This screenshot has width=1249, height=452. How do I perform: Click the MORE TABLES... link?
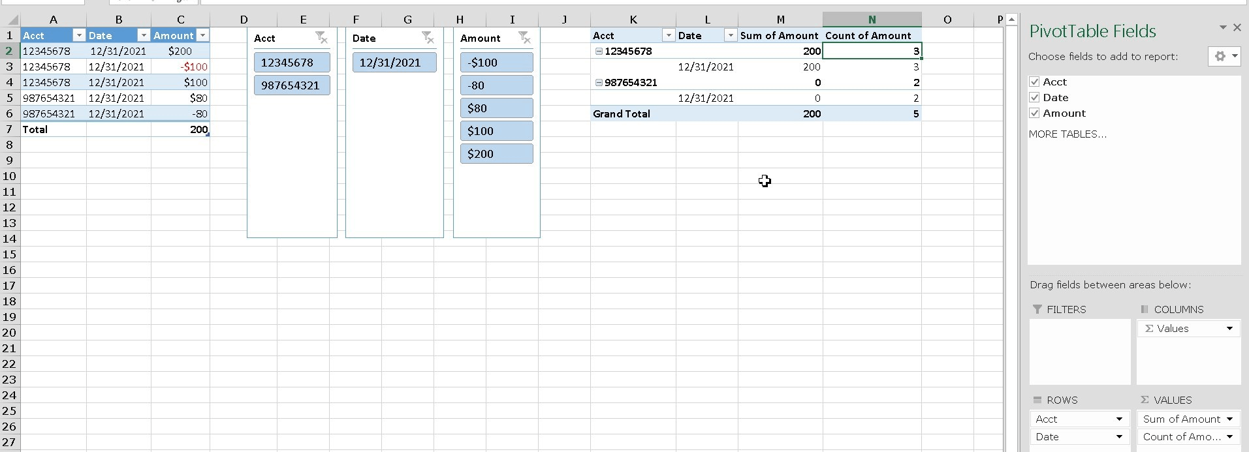coord(1067,134)
